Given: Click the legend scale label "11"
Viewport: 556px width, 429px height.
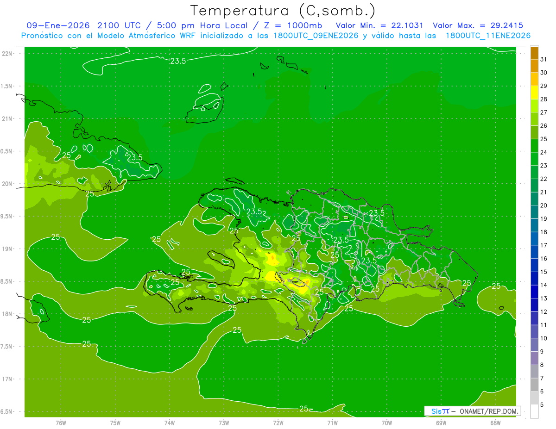Looking at the screenshot, I should point(543,325).
